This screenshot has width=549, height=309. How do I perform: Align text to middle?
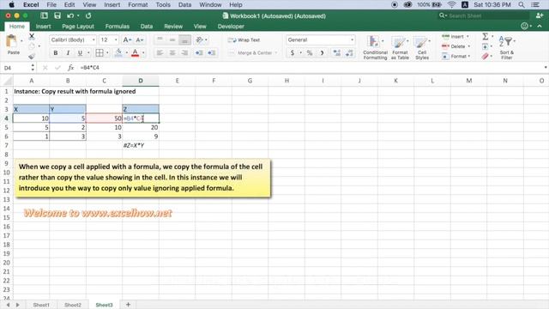coord(172,39)
